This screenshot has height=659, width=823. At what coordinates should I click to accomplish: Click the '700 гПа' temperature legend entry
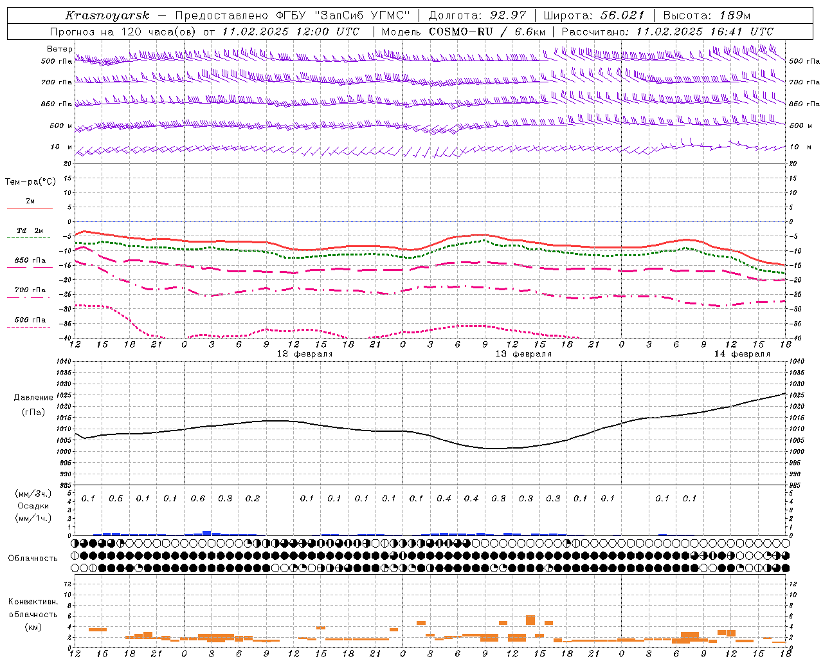[x=30, y=290]
